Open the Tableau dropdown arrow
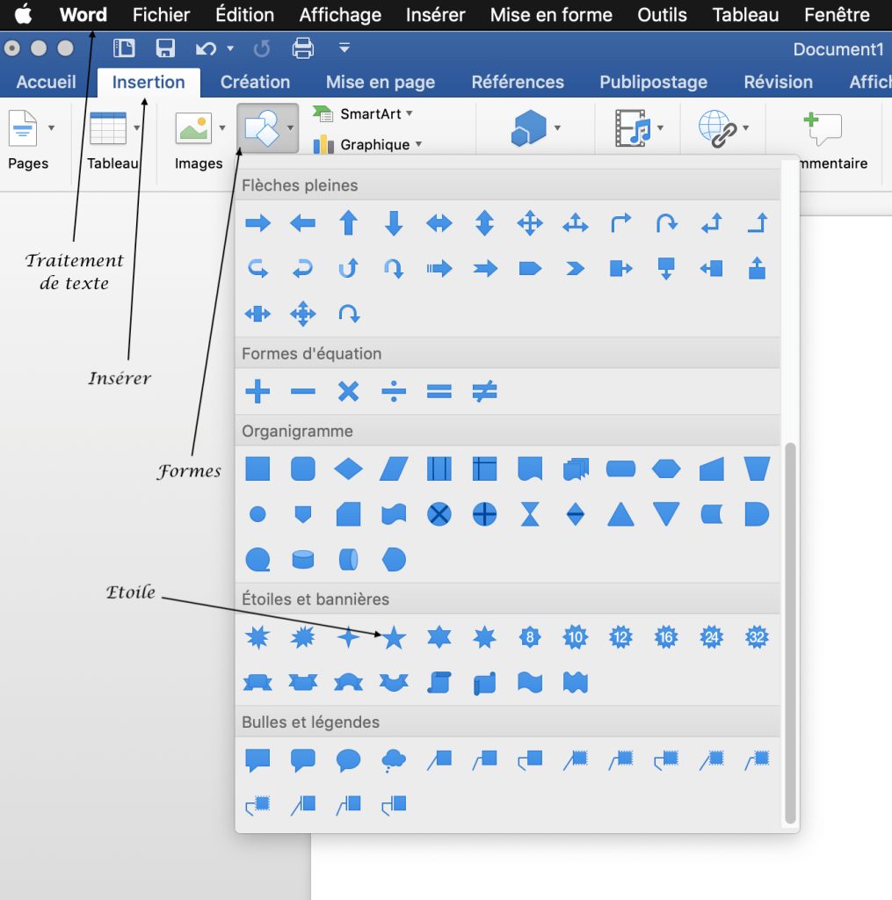The width and height of the screenshot is (892, 900). (137, 128)
